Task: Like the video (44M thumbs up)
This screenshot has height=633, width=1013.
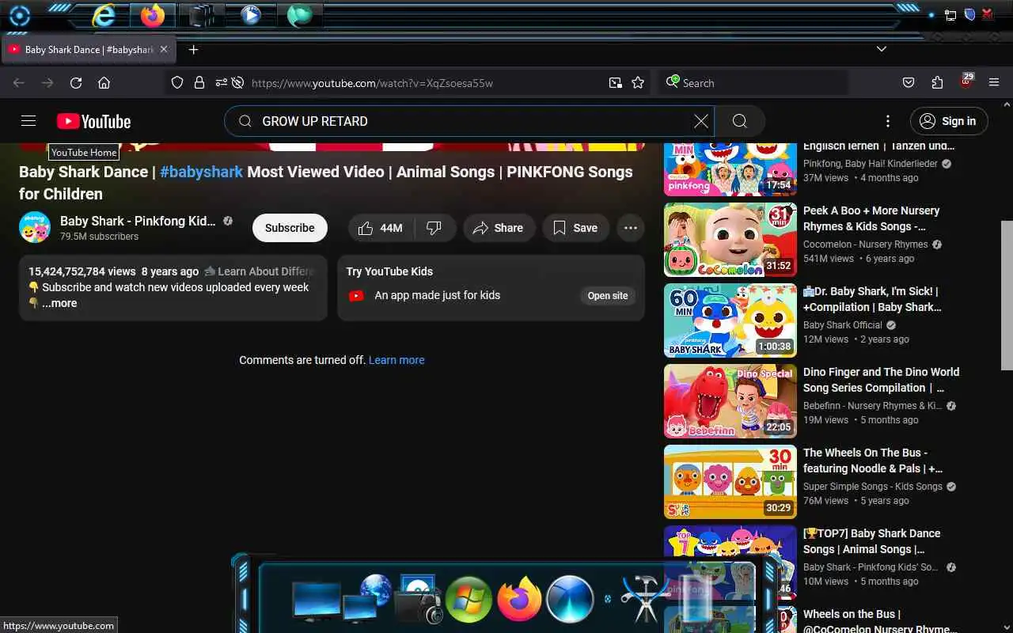Action: pos(381,228)
